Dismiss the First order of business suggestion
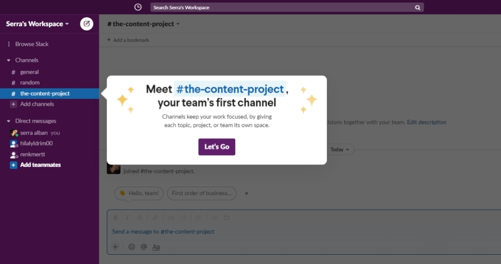Image resolution: width=501 pixels, height=264 pixels. 246,193
